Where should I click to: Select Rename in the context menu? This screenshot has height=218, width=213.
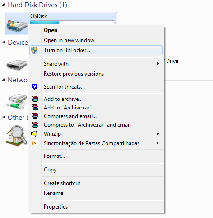[96, 193]
